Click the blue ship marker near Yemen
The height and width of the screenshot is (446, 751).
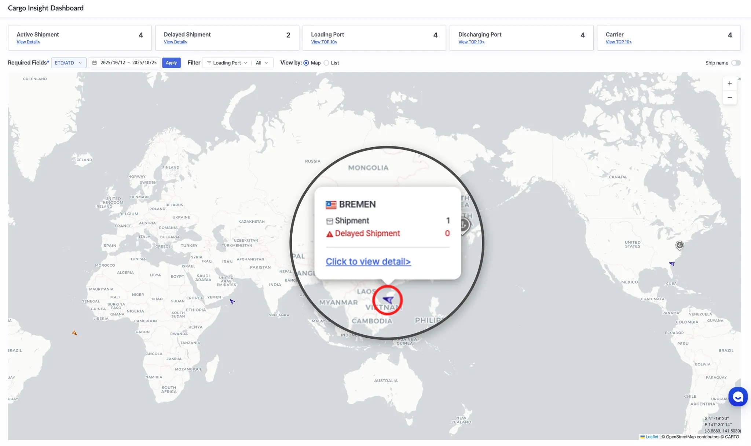point(232,302)
